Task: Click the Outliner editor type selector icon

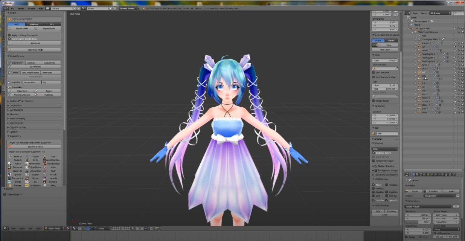Action: pos(407,13)
